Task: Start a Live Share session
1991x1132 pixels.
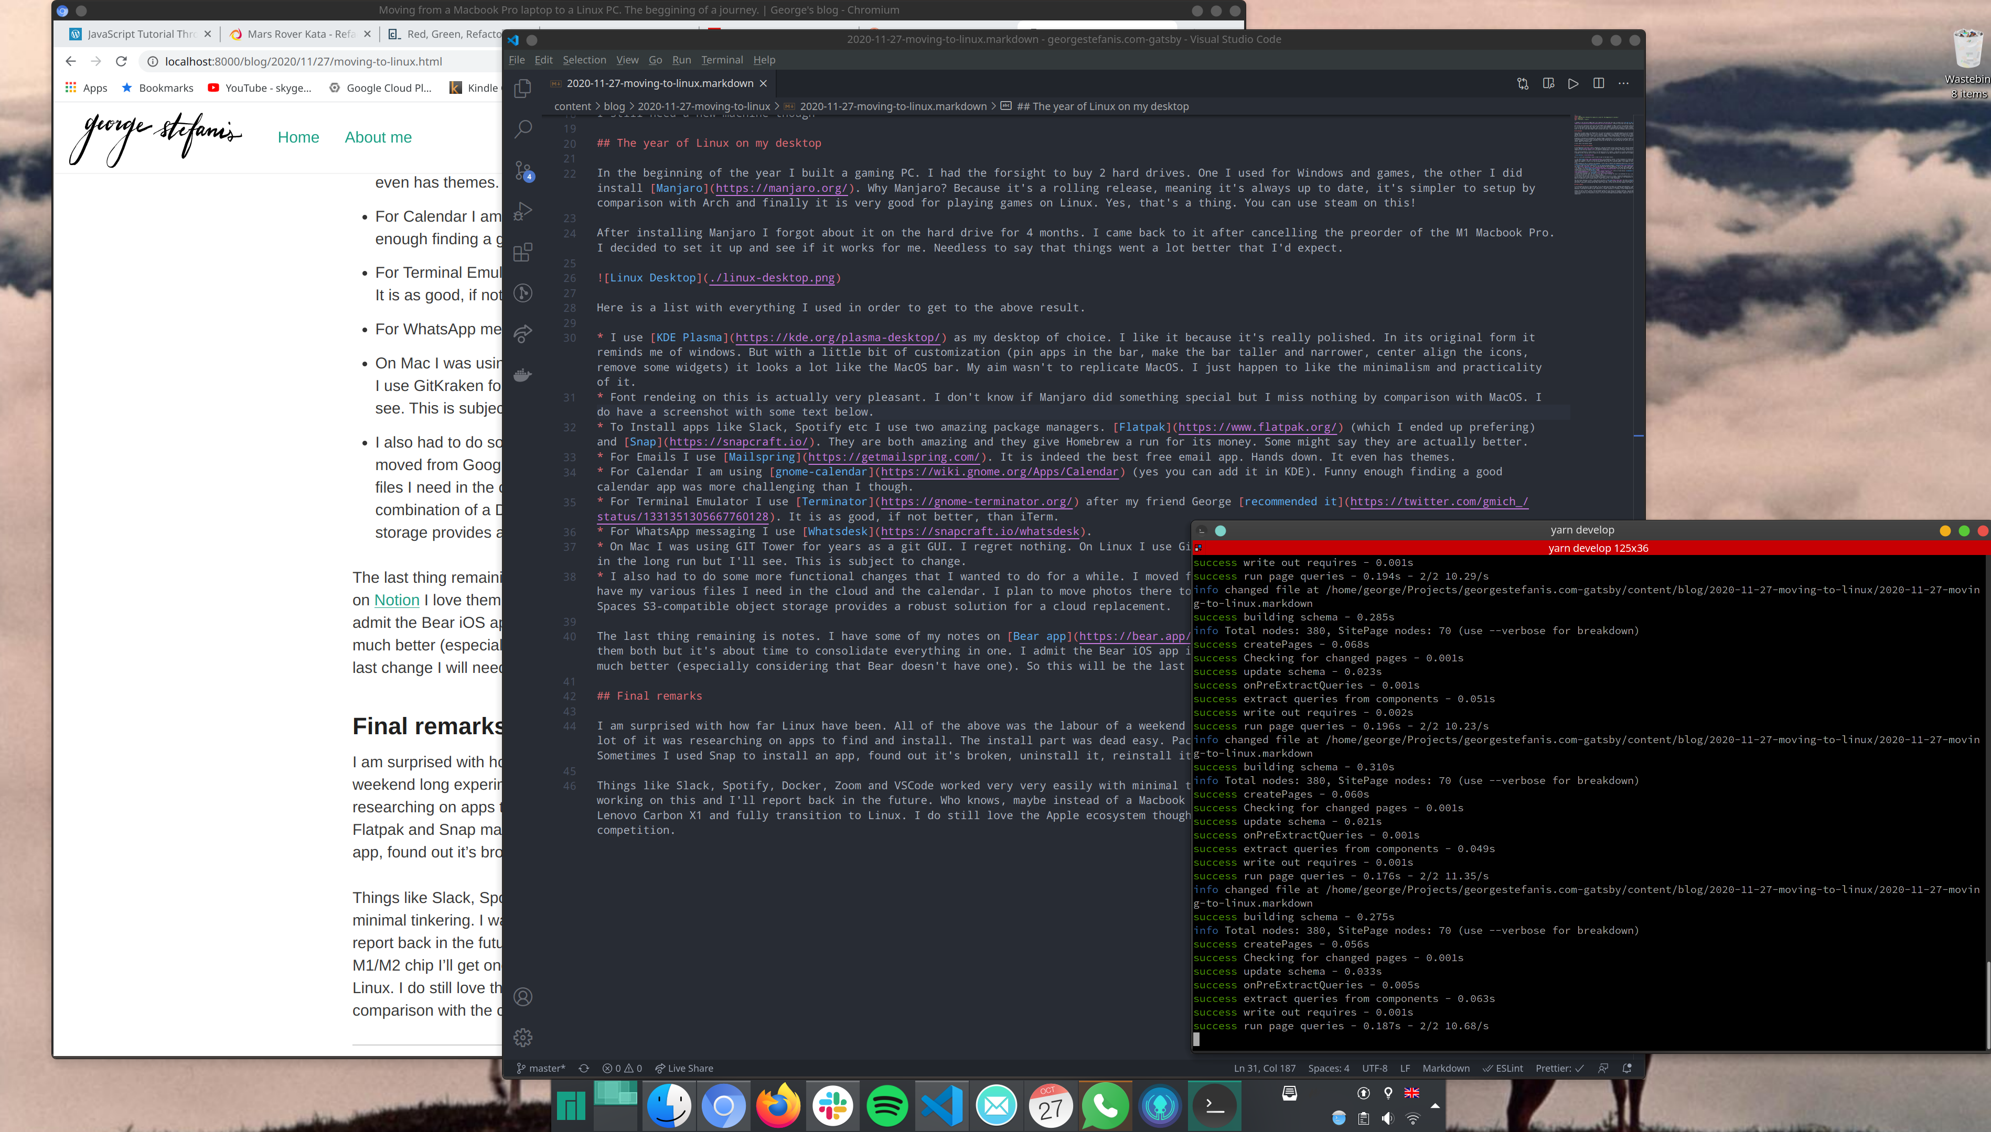Action: click(684, 1068)
